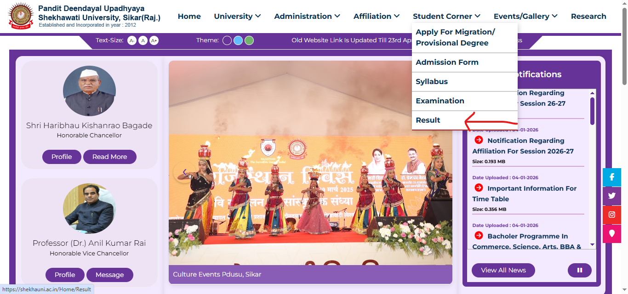The width and height of the screenshot is (628, 294).
Task: Pause the scrolling notifications ticker
Action: (x=579, y=270)
